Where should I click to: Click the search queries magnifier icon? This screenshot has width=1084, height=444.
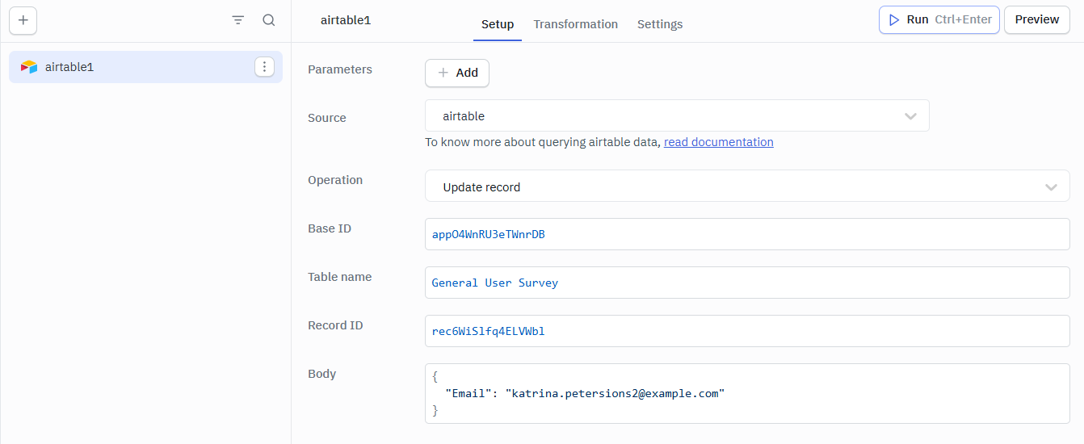click(x=269, y=20)
